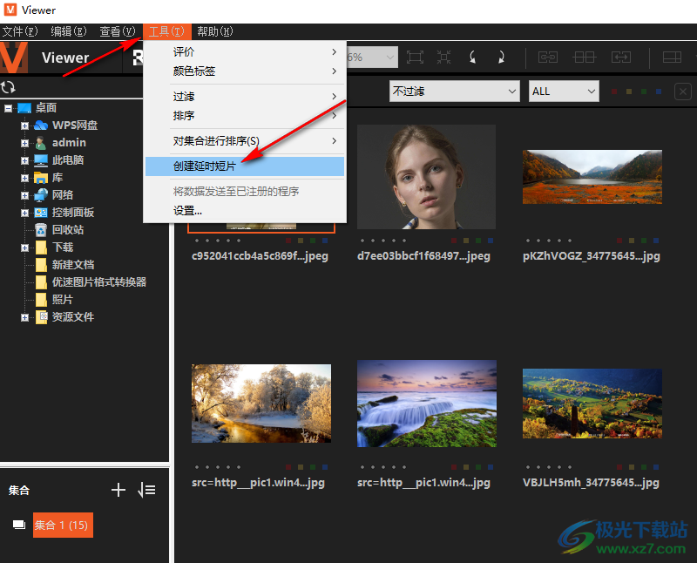Image resolution: width=697 pixels, height=563 pixels.
Task: Click the 回收站 recycle bin icon
Action: click(x=41, y=230)
